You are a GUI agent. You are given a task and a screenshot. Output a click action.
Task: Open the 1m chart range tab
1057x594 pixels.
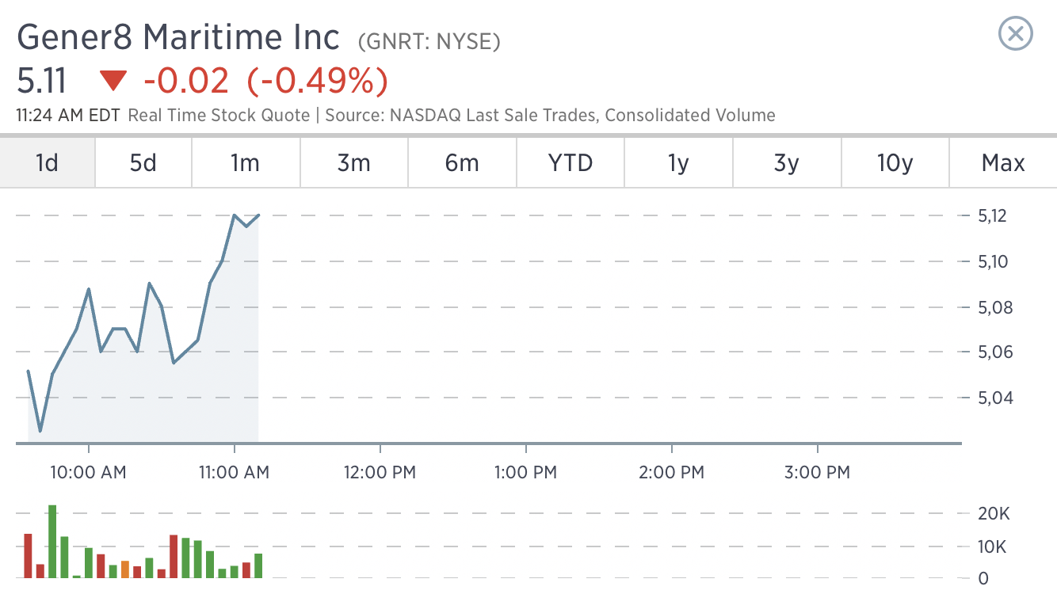(246, 163)
